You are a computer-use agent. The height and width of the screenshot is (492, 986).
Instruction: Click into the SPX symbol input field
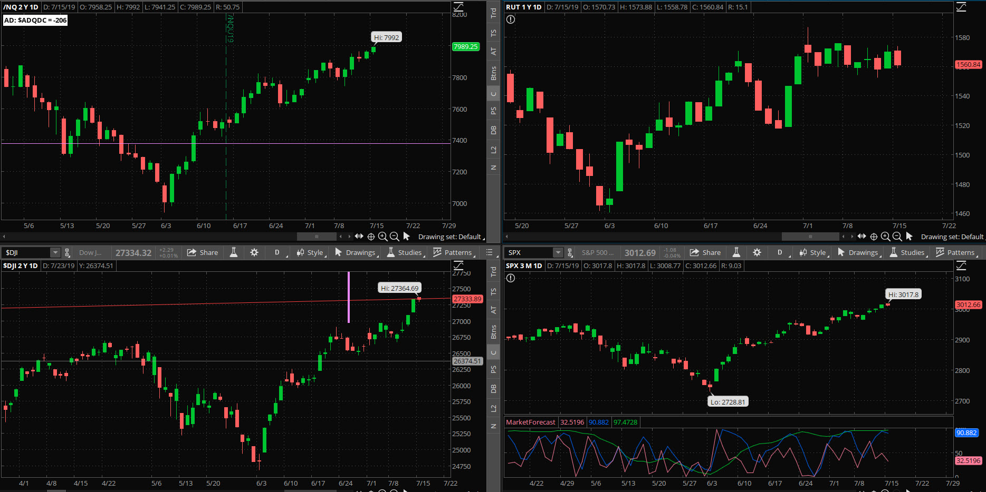click(x=529, y=252)
